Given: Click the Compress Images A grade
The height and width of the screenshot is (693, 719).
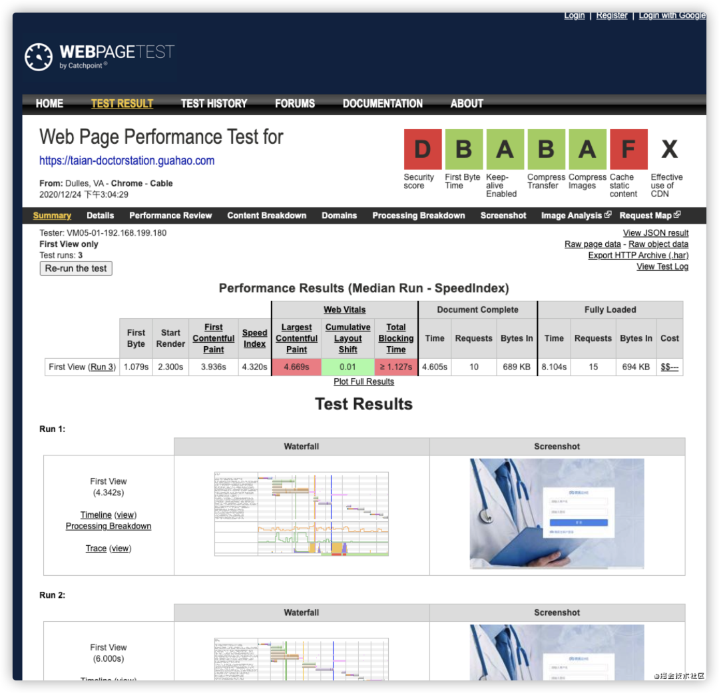Looking at the screenshot, I should click(x=587, y=149).
